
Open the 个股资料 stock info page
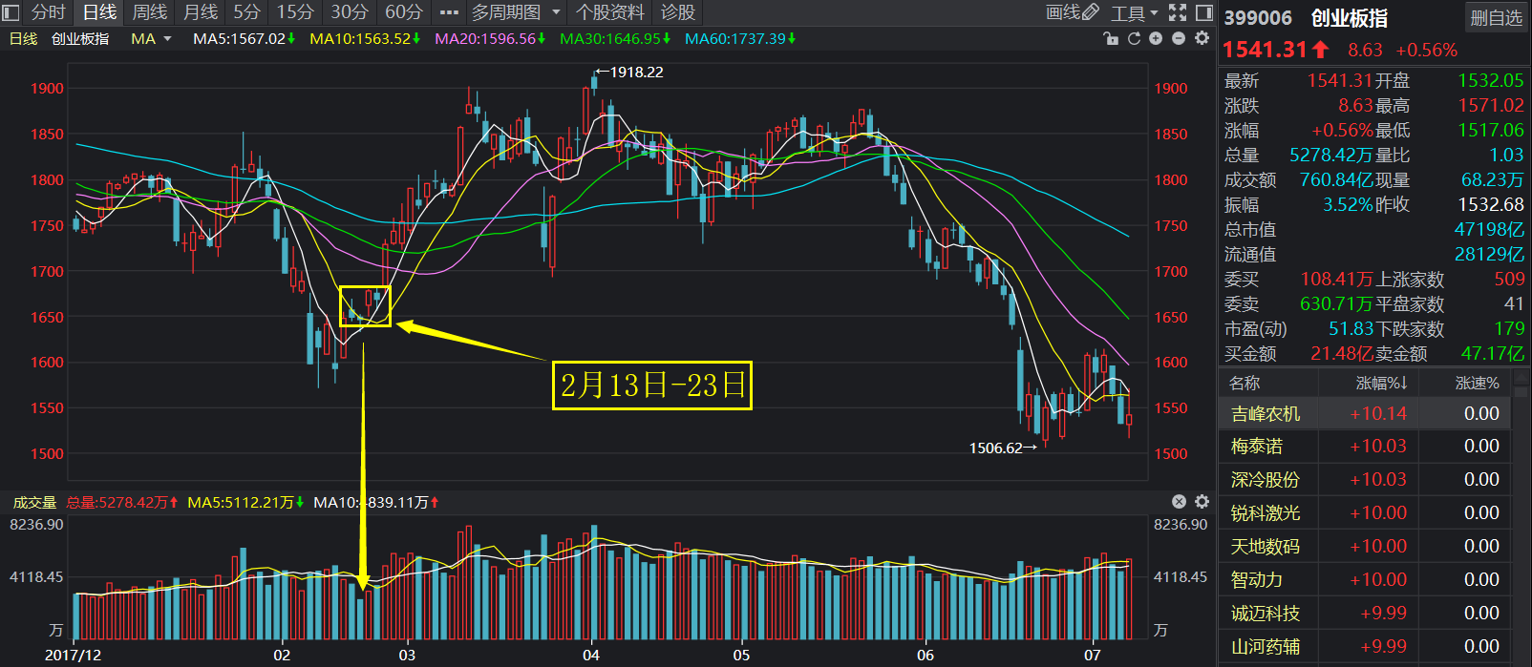[x=609, y=12]
